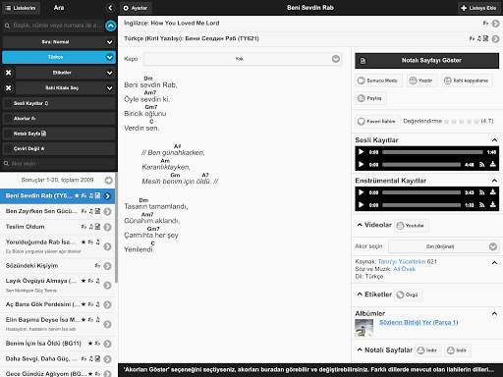Clear the İlahi Kitabı filter with X
503x377 pixels.
coord(9,88)
